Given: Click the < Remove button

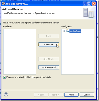Looking at the screenshot, I should (x=49, y=44).
